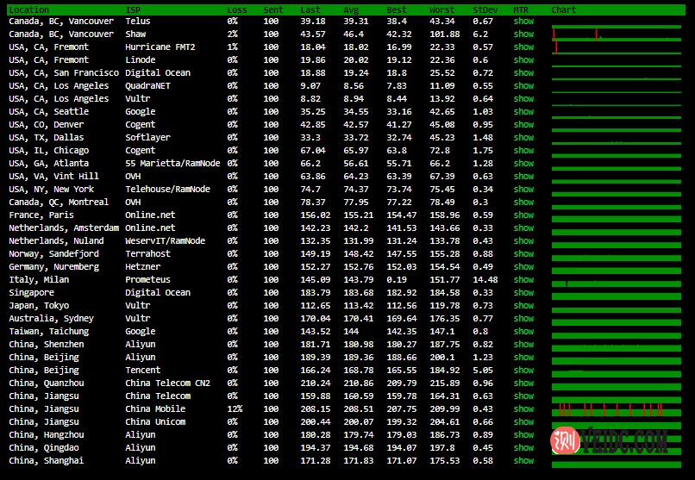
Task: Click the ISP column header
Action: click(x=132, y=9)
